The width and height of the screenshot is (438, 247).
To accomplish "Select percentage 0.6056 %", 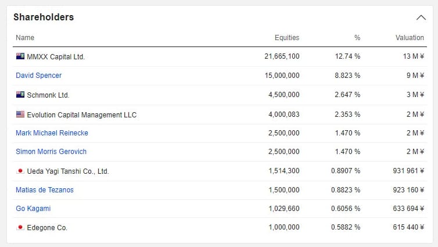I will click(x=346, y=209).
